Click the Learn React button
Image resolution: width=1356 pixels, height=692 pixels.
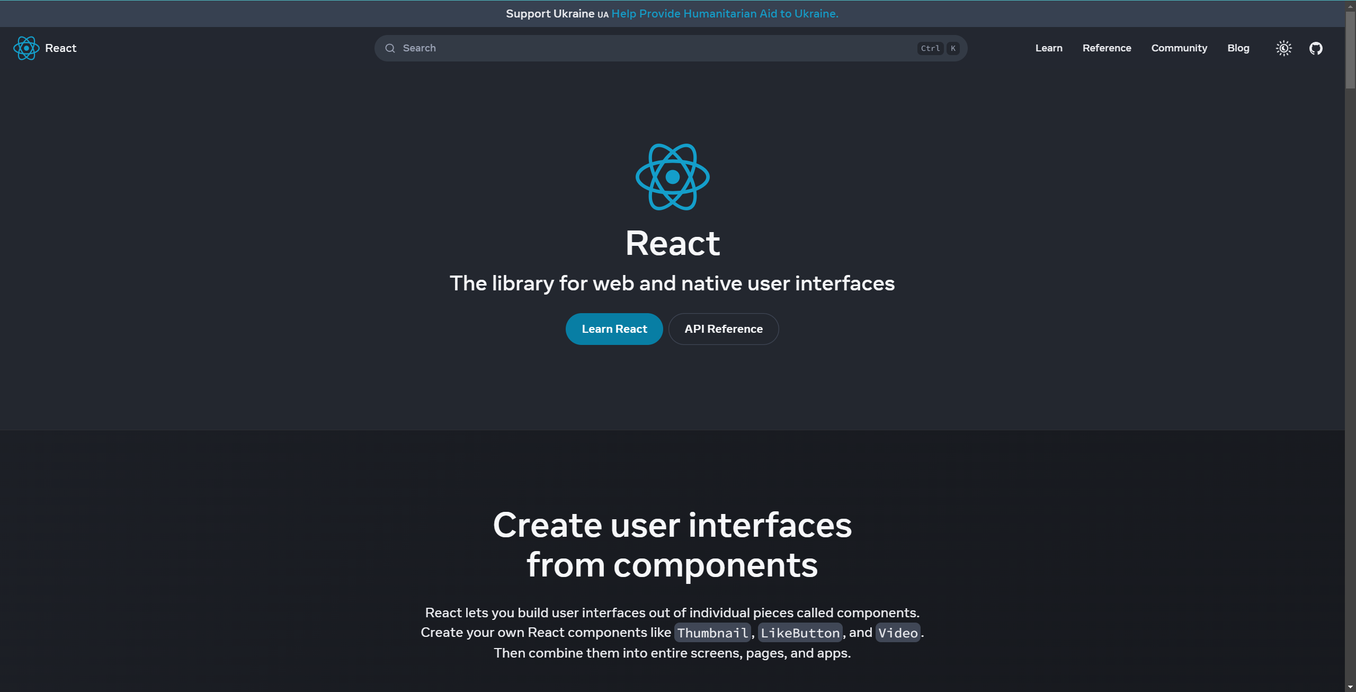pyautogui.click(x=614, y=329)
